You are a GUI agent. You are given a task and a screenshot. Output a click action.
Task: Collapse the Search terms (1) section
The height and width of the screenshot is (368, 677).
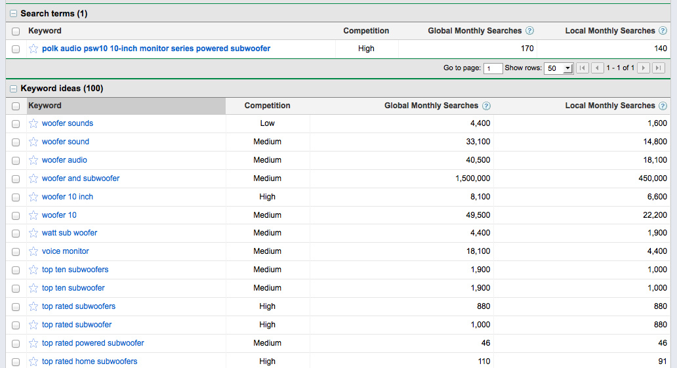click(13, 14)
